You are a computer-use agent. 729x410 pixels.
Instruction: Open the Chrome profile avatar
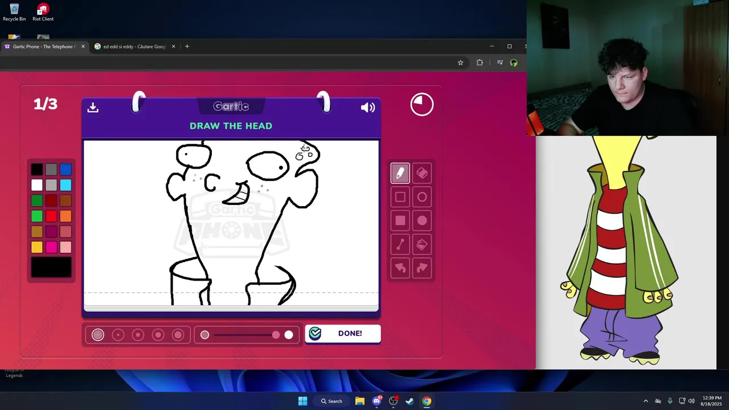[x=514, y=63]
